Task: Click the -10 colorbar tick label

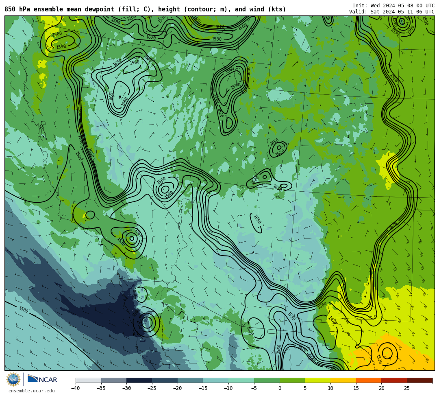Action: click(228, 388)
